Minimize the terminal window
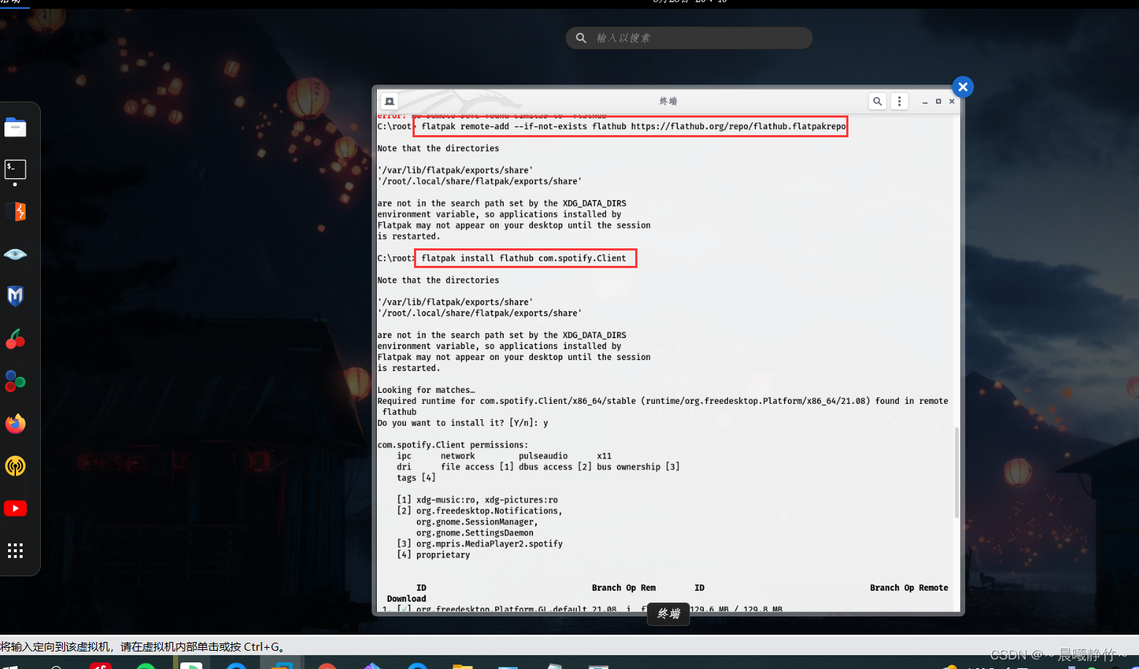The width and height of the screenshot is (1139, 669). (925, 102)
